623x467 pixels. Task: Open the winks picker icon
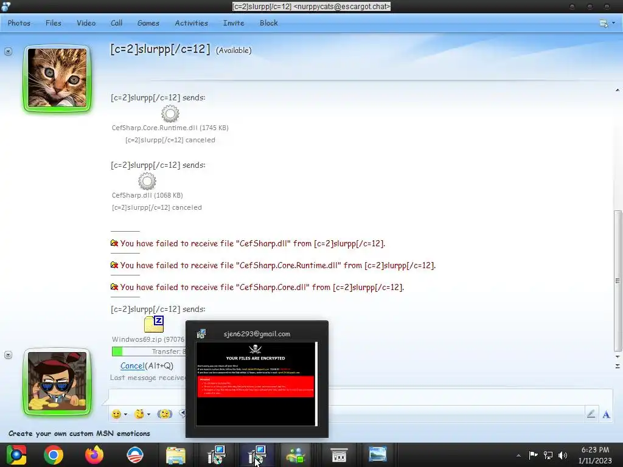coord(139,414)
